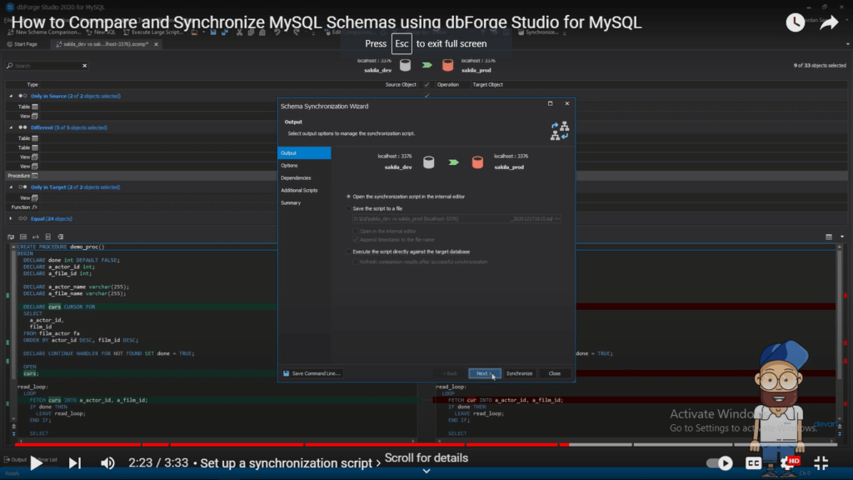
Task: Click the source sakila_dev database icon
Action: click(406, 65)
